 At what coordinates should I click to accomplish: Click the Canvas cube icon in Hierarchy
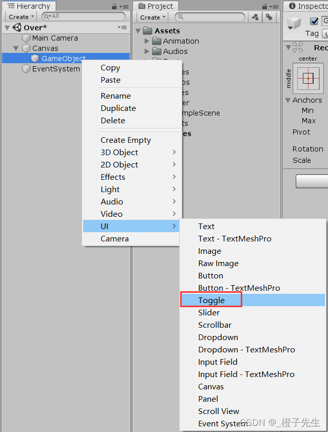[x=26, y=48]
